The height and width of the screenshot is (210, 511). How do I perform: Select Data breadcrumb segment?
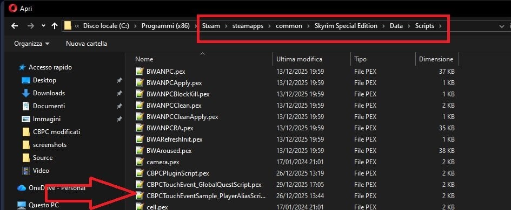pos(396,26)
